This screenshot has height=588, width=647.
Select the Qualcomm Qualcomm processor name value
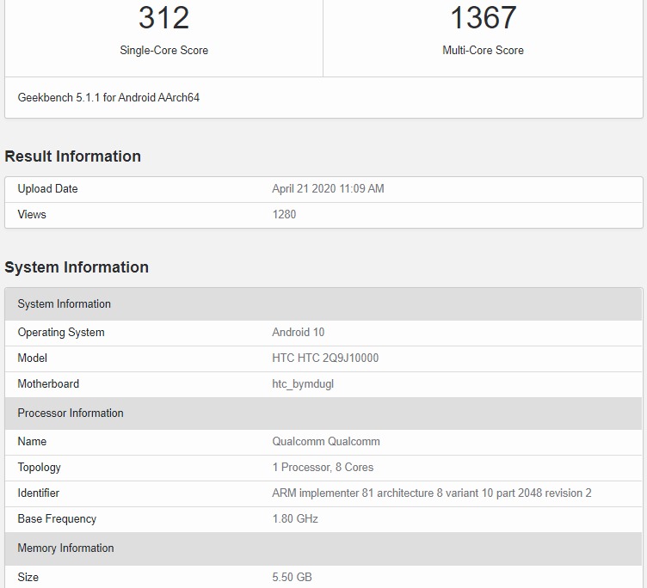click(x=325, y=442)
